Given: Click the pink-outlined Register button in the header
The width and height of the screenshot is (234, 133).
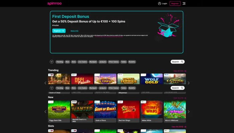Looking at the screenshot, I should pyautogui.click(x=175, y=3).
